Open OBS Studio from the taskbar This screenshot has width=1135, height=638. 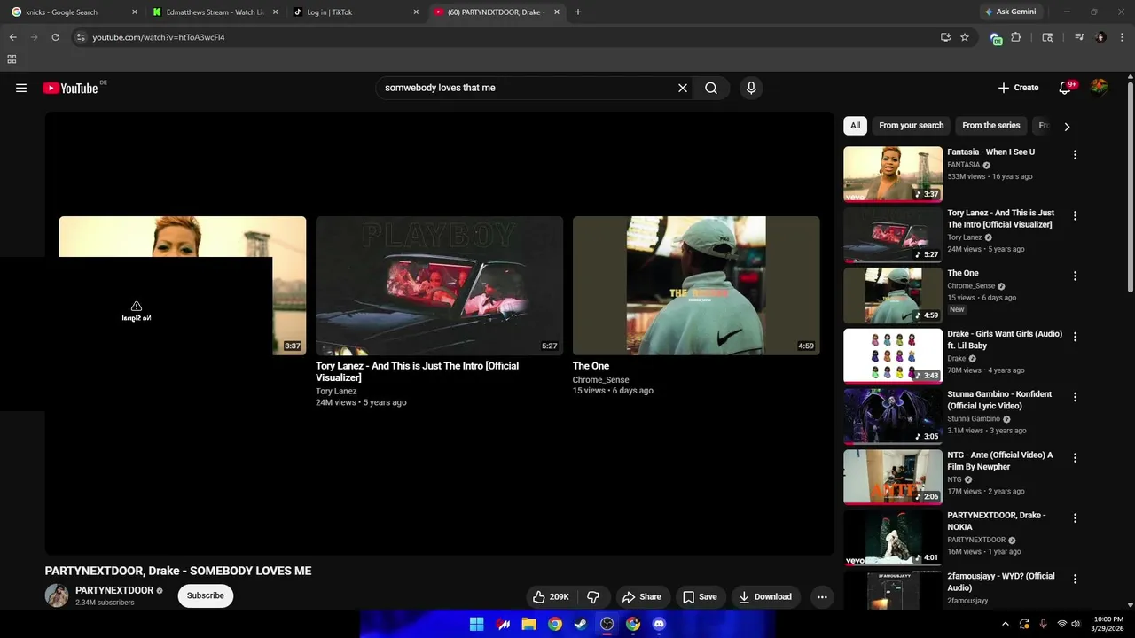607,624
